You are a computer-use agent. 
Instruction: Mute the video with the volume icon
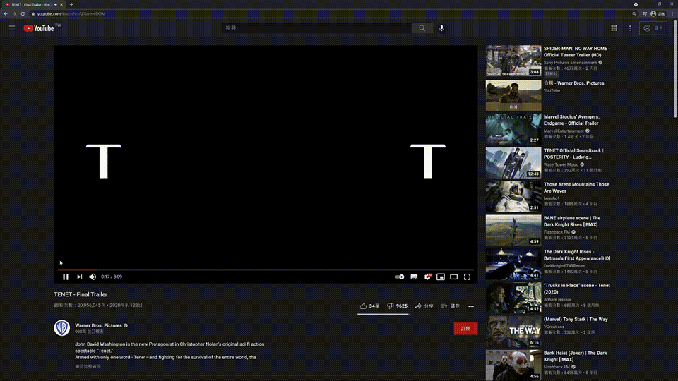[x=93, y=277]
